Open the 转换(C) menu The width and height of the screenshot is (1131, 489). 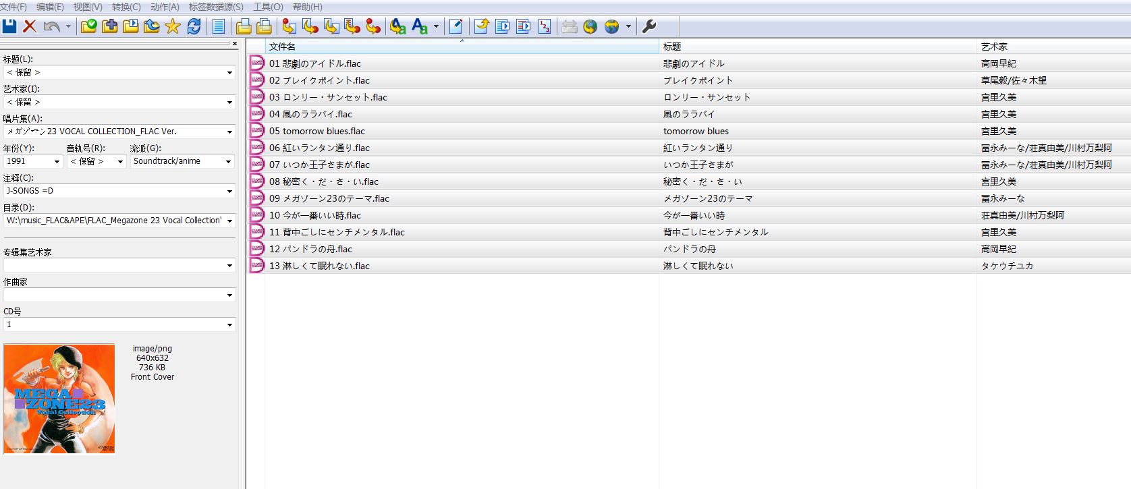[x=126, y=7]
